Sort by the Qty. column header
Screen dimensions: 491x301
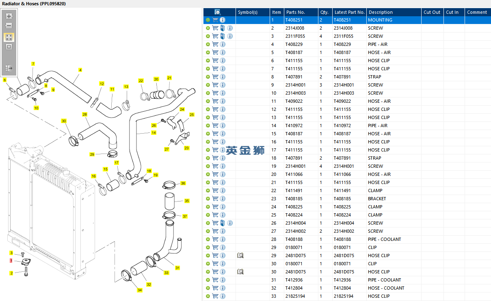pos(324,12)
